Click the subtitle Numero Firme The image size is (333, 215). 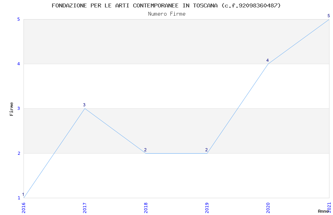coord(167,14)
